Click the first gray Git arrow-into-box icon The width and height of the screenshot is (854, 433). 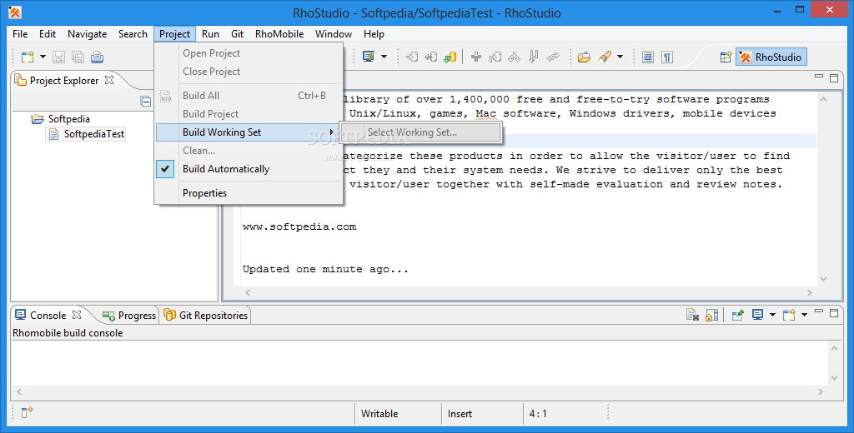412,57
